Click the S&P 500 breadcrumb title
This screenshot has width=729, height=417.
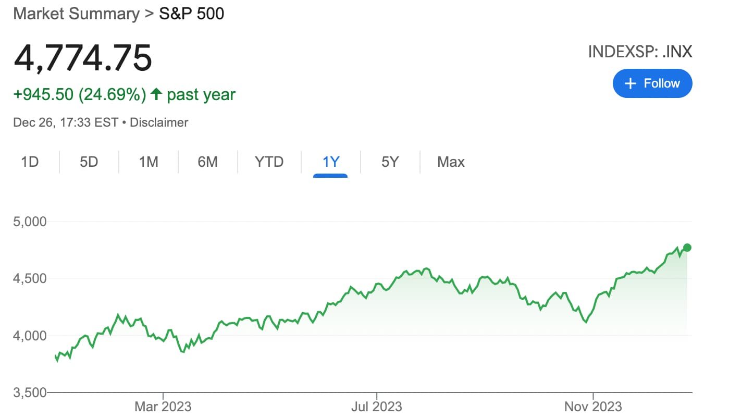coord(191,14)
